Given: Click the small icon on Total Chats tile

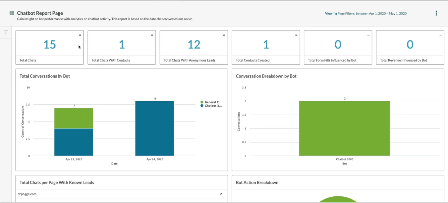Looking at the screenshot, I should (80, 35).
